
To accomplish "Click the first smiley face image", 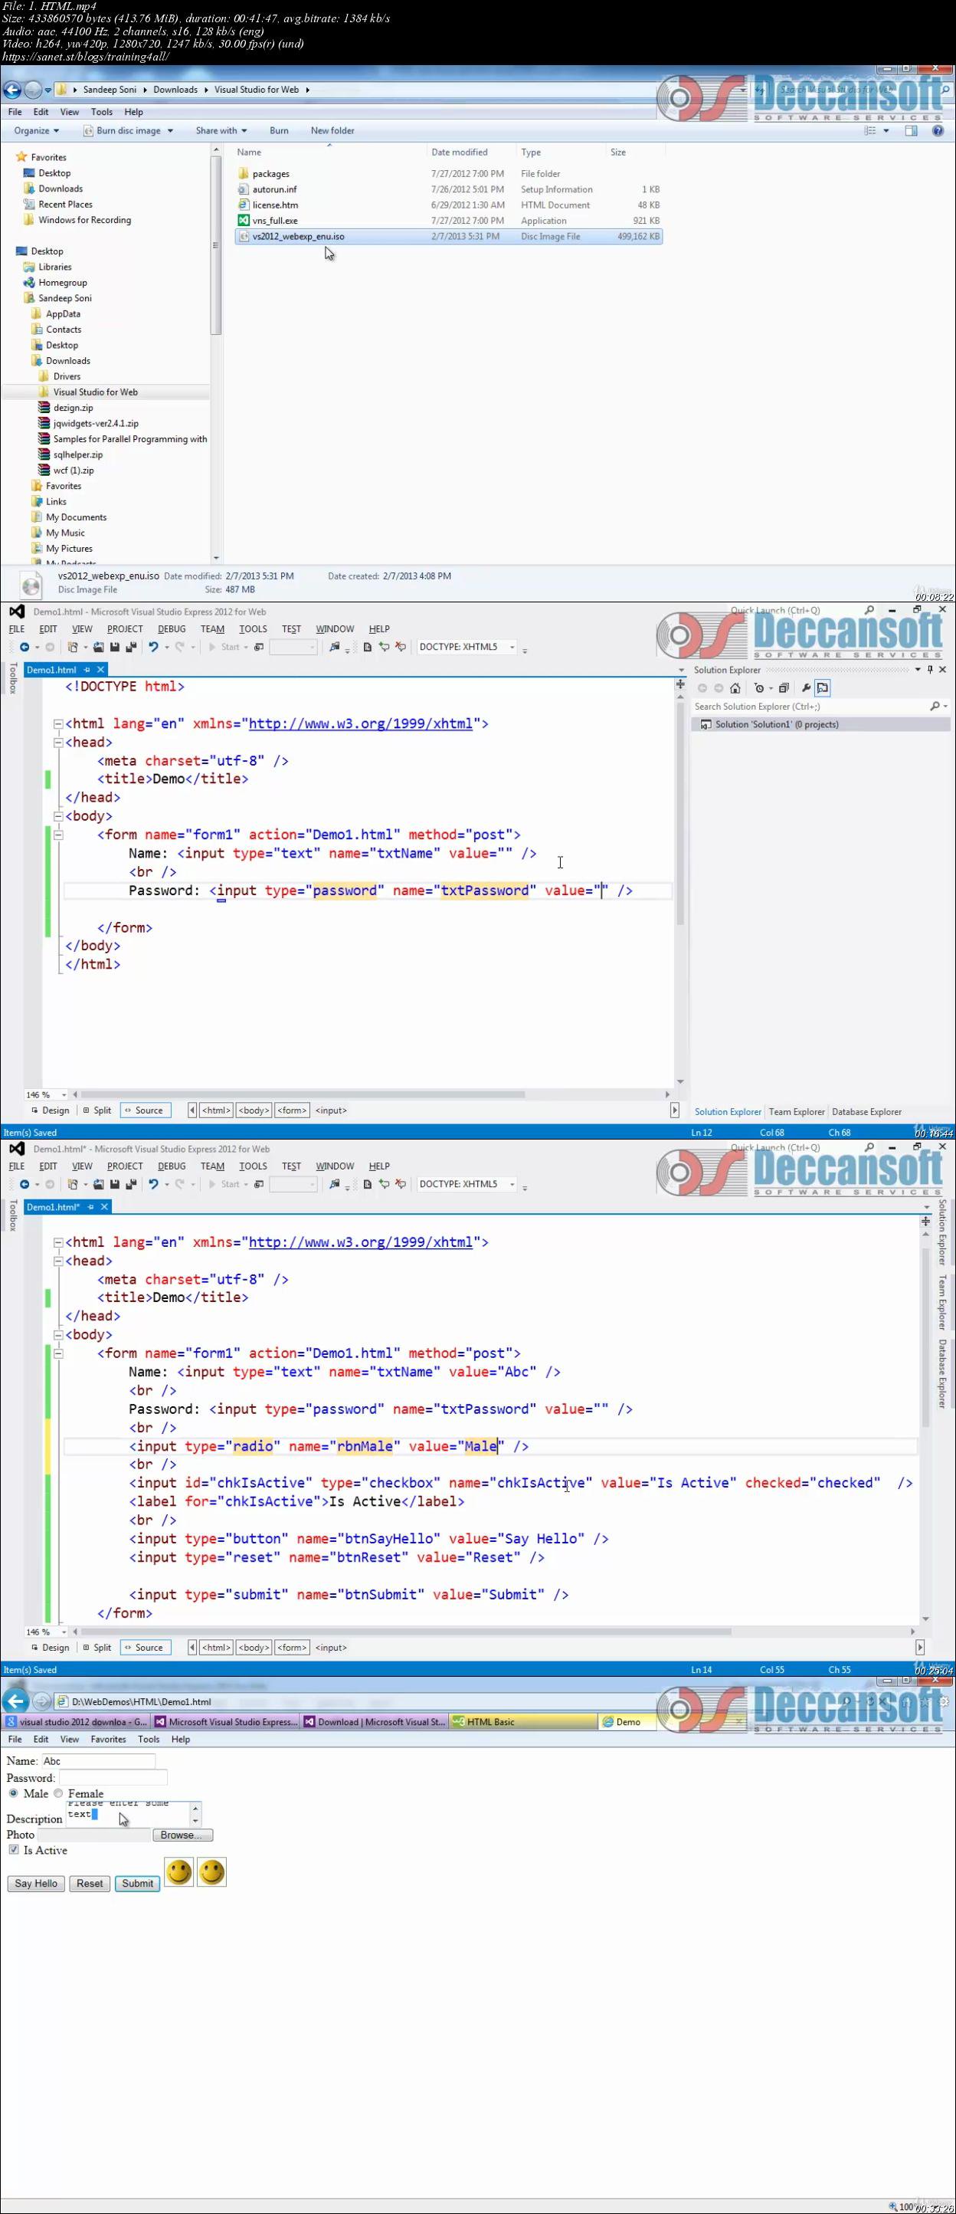I will click(178, 1872).
